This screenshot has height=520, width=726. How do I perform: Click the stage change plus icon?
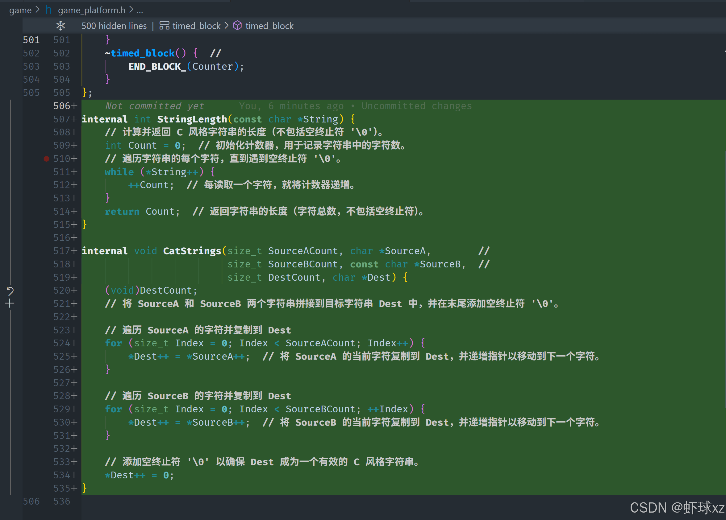10,303
